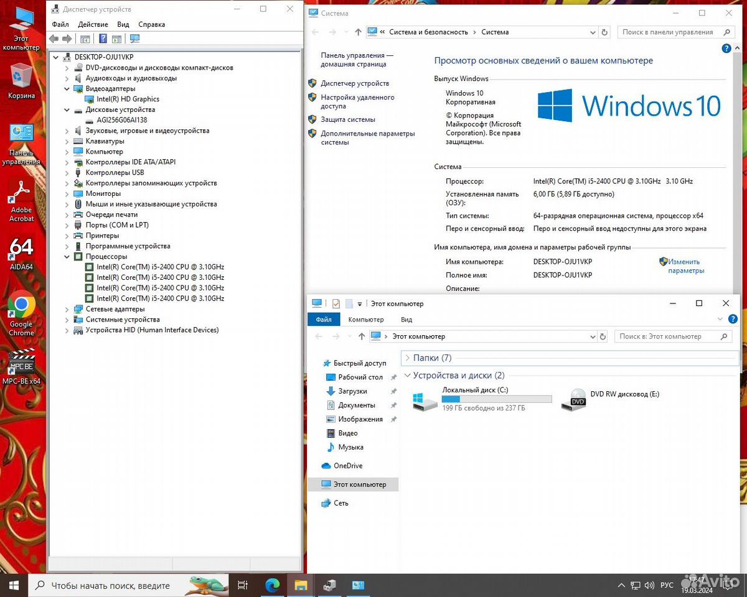Switch to the Вид tab in Explorer
747x597 pixels.
click(x=406, y=320)
